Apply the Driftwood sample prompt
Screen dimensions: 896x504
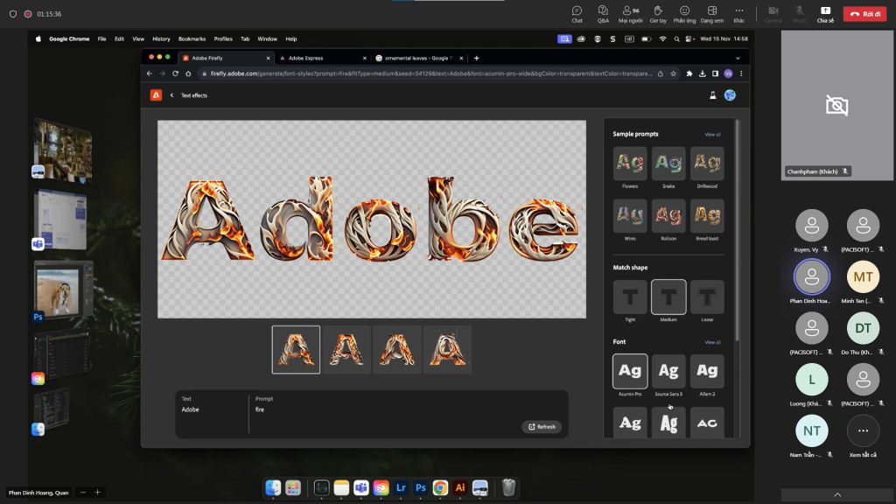[x=707, y=164]
